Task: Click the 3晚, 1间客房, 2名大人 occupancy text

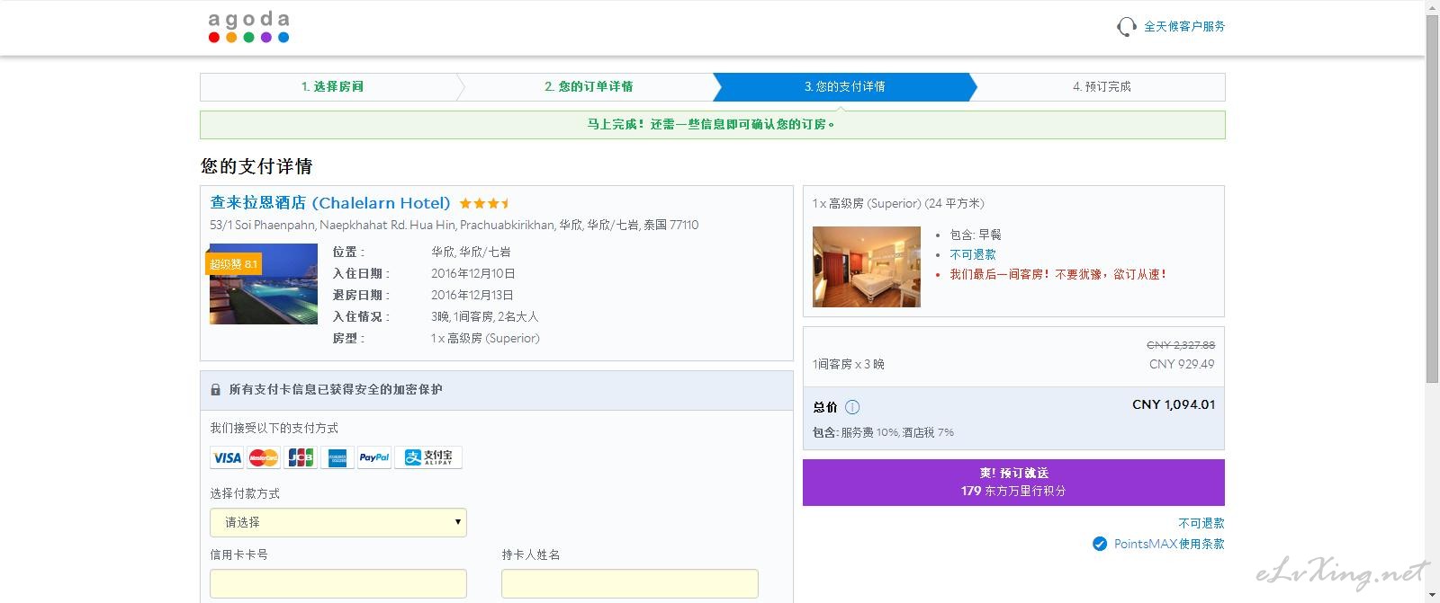Action: (x=485, y=316)
